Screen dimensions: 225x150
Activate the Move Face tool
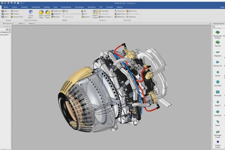point(120,11)
